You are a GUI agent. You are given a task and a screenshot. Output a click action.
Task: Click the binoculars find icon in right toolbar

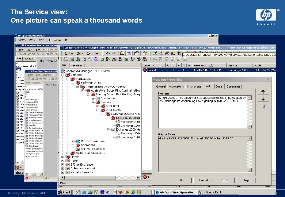point(155,59)
